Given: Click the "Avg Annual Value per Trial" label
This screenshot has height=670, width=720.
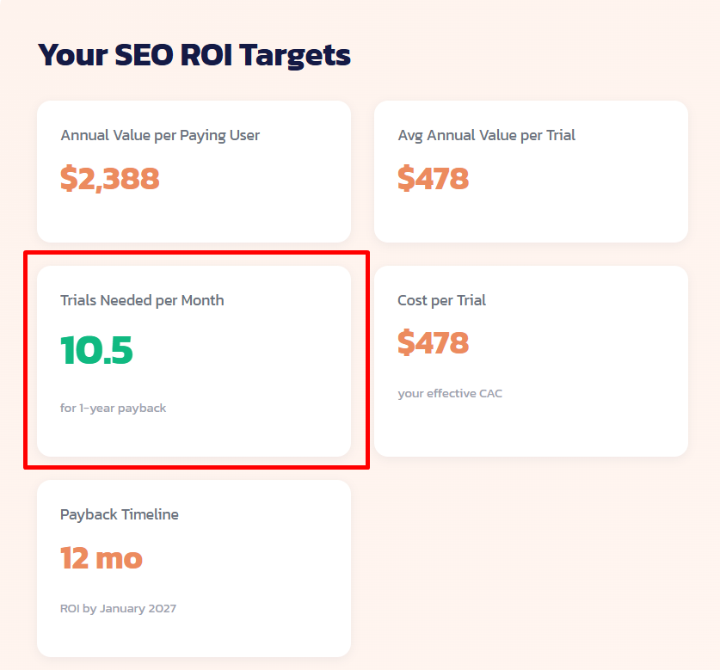Looking at the screenshot, I should pos(486,135).
